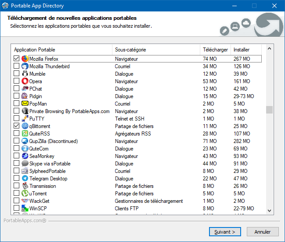
Task: Close the Portable App Directory window
Action: (x=274, y=6)
